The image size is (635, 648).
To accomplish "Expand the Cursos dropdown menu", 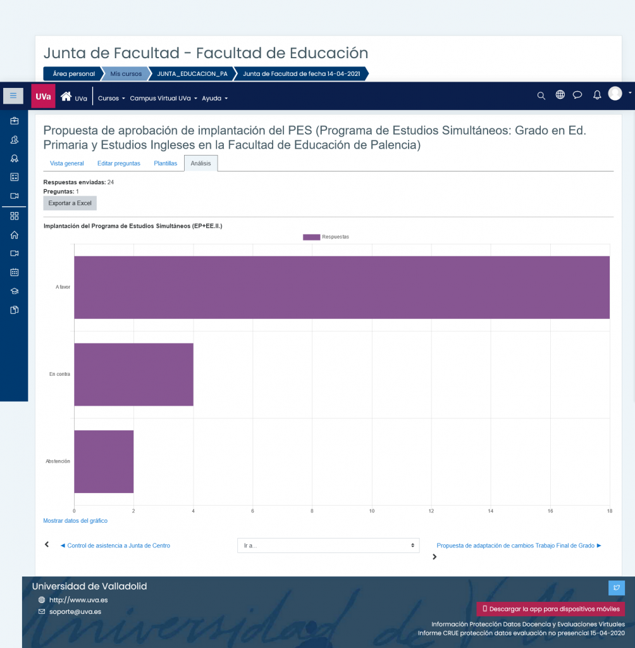I will [111, 98].
